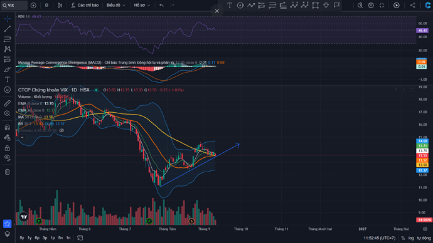The image size is (433, 243).
Task: Open the go-to-date calendar icon
Action: 80,238
